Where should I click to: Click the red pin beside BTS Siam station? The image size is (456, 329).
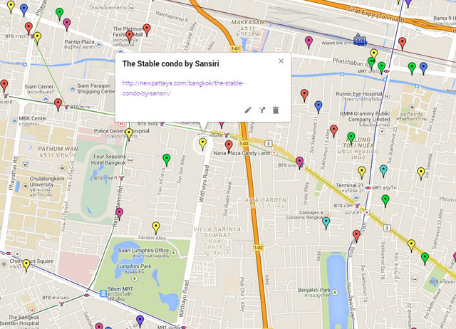coord(58,105)
